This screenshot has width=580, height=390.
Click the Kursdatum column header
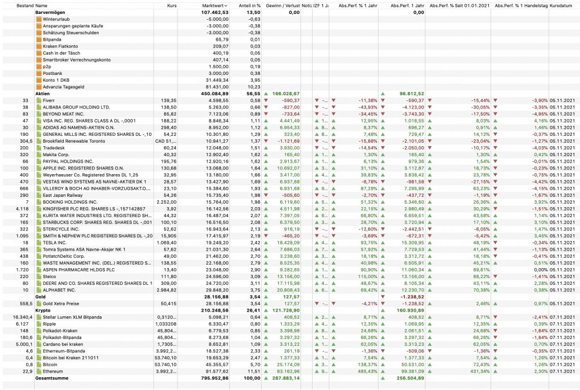tap(561, 6)
